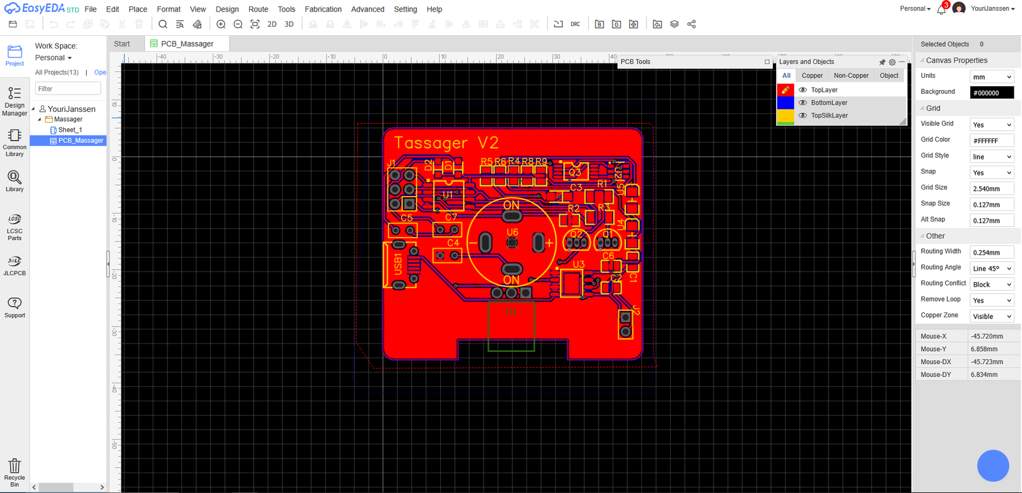
Task: Expand the Grid Style dropdown
Action: 991,156
